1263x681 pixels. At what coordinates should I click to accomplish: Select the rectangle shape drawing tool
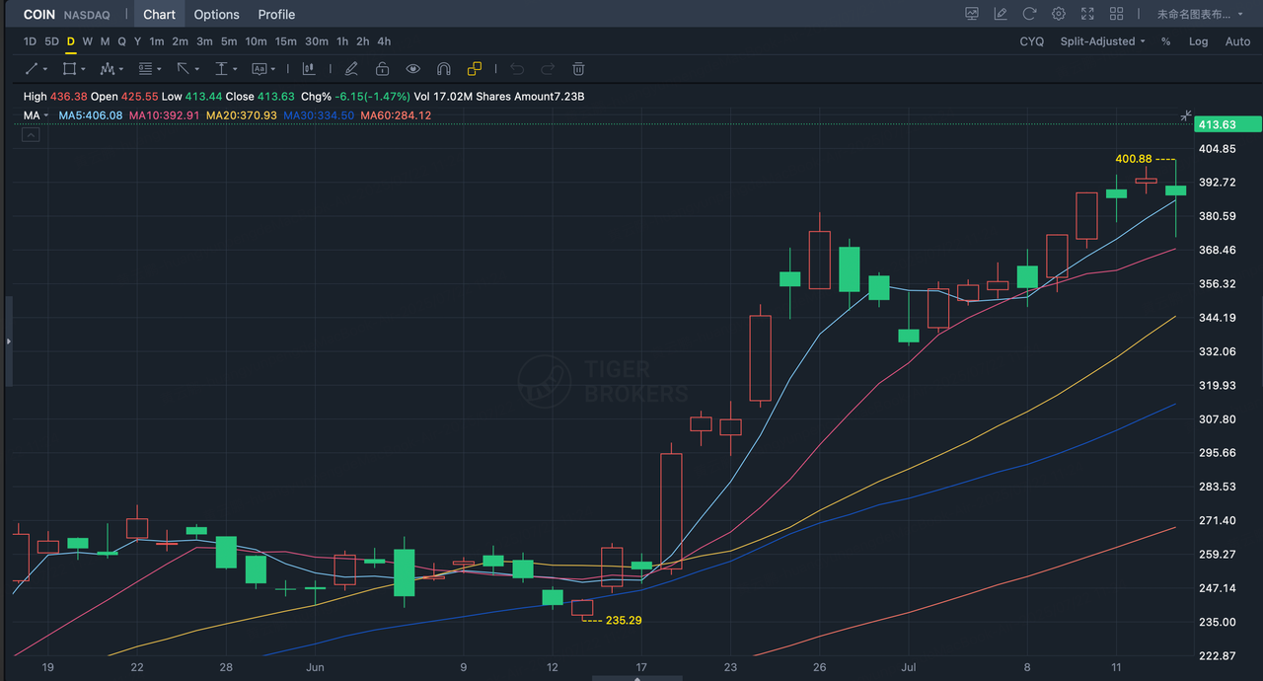[69, 69]
